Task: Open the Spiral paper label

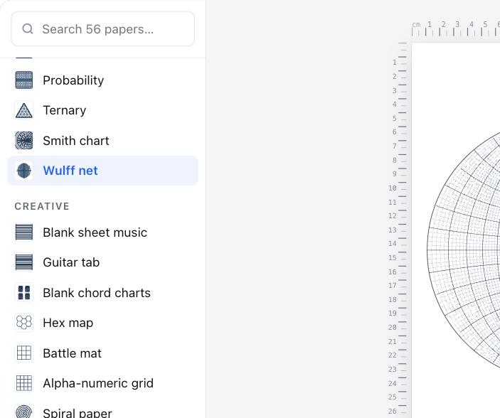Action: tap(78, 413)
